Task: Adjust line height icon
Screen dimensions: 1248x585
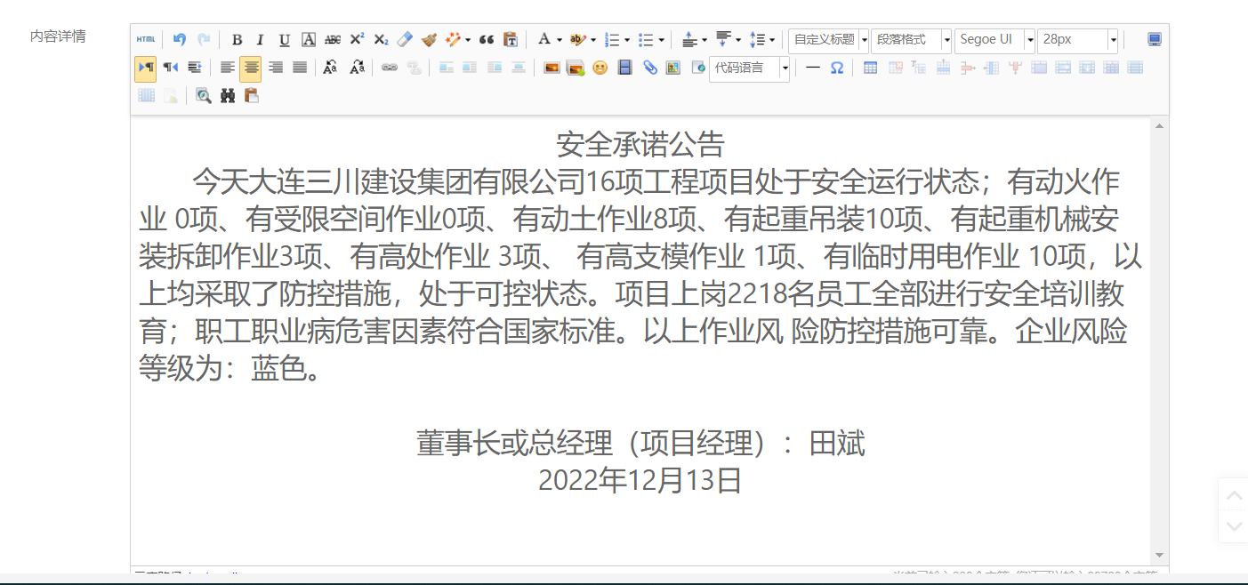Action: click(x=757, y=39)
